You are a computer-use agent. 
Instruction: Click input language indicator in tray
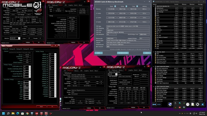pos(190,113)
